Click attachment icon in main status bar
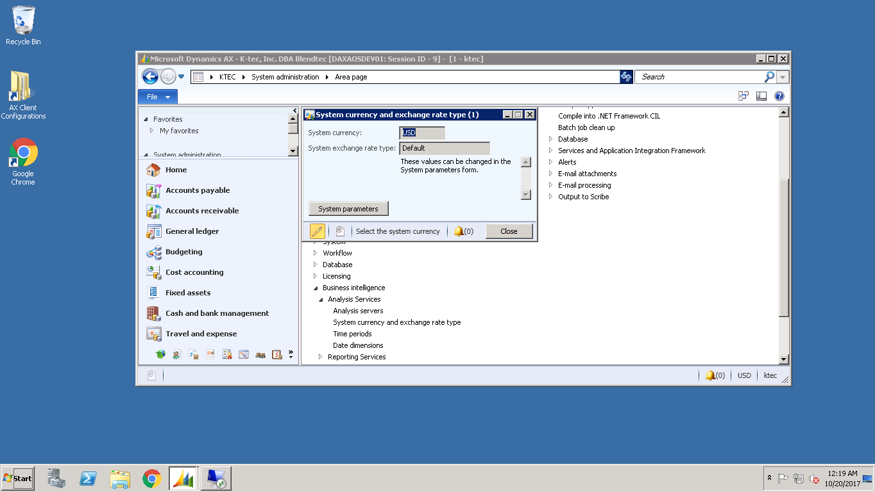This screenshot has height=492, width=875. [x=151, y=375]
